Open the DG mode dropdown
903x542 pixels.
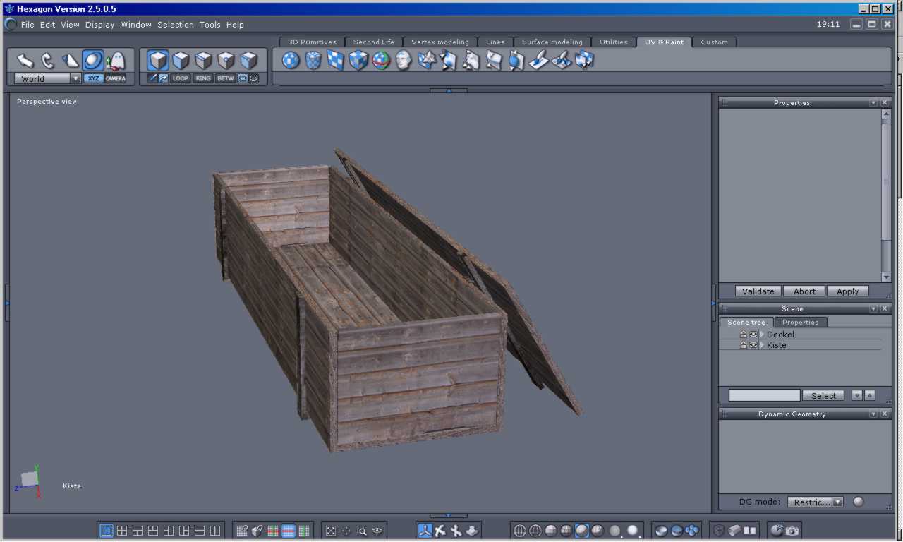pyautogui.click(x=837, y=502)
